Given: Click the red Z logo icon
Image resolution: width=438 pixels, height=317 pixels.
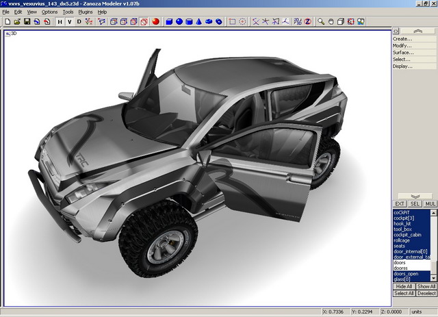Looking at the screenshot, I should 308,22.
